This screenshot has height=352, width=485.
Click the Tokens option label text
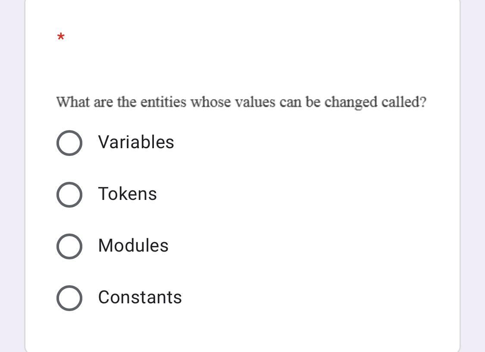(x=128, y=194)
